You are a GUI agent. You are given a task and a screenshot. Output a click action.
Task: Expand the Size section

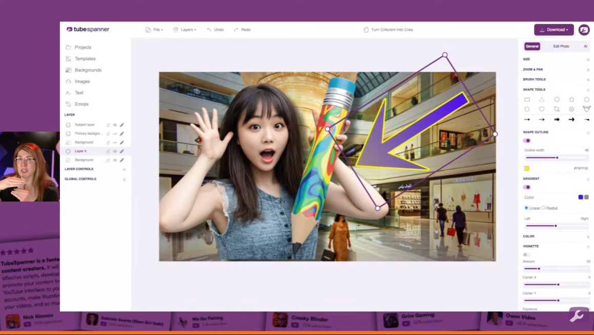pos(588,59)
